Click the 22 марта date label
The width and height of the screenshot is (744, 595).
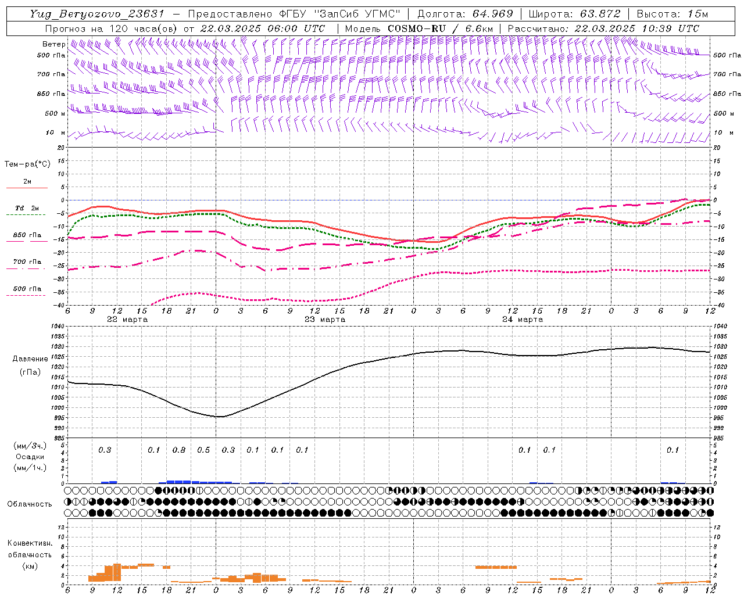coord(127,320)
